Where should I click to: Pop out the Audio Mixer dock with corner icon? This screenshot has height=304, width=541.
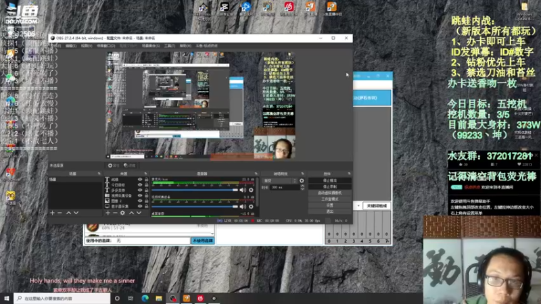[x=256, y=174]
